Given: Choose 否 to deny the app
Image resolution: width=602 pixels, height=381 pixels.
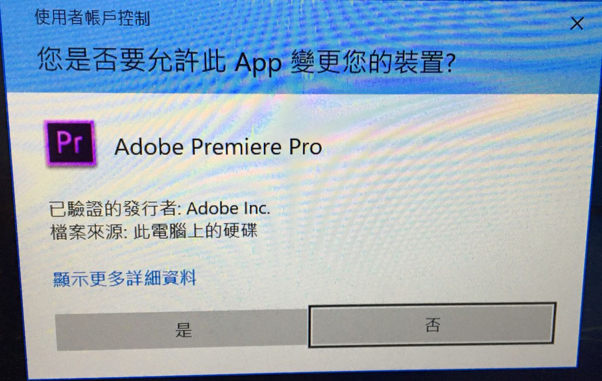Looking at the screenshot, I should point(433,325).
